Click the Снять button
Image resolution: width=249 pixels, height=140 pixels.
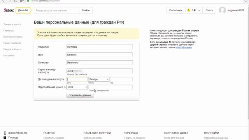(x=209, y=10)
